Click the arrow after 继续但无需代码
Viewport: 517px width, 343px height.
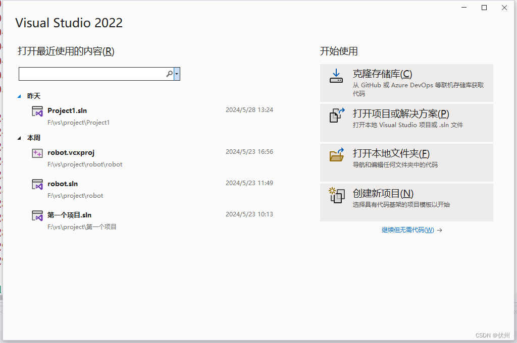[x=440, y=231]
